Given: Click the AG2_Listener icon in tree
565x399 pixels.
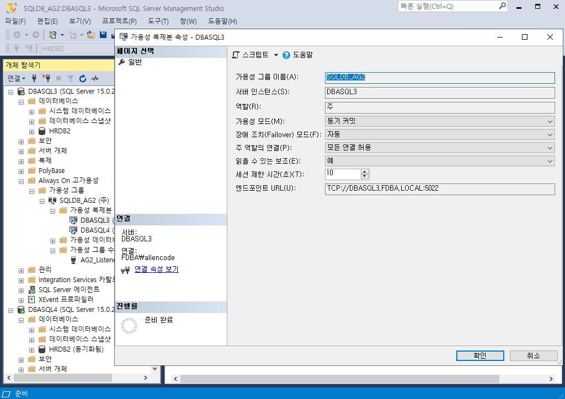Looking at the screenshot, I should click(x=73, y=260).
